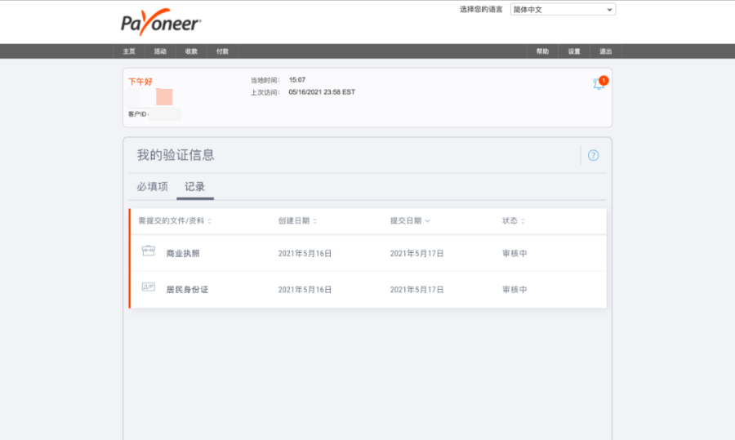The image size is (735, 440).
Task: Click the 帮助 link
Action: point(542,51)
